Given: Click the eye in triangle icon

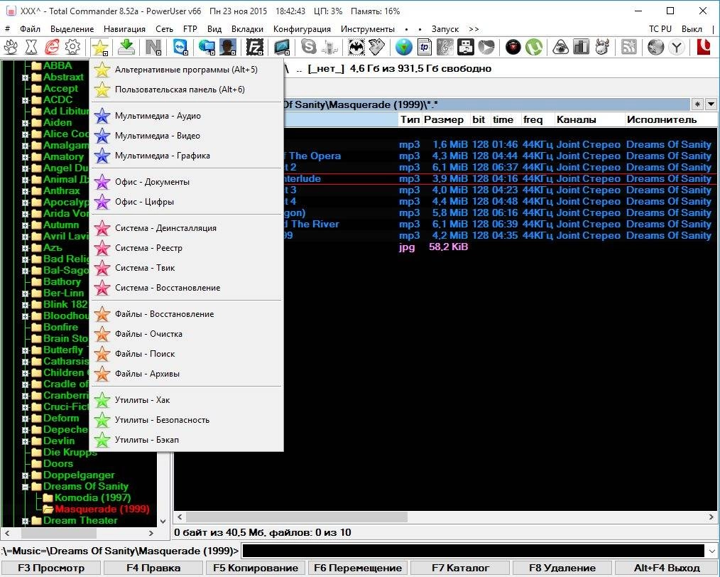Looking at the screenshot, I should pos(561,47).
